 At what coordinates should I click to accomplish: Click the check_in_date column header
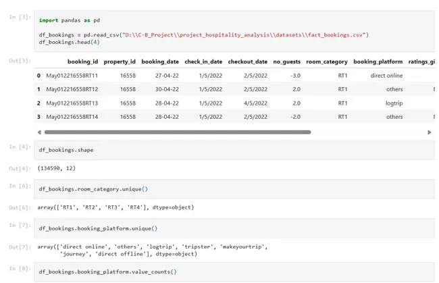(x=203, y=61)
